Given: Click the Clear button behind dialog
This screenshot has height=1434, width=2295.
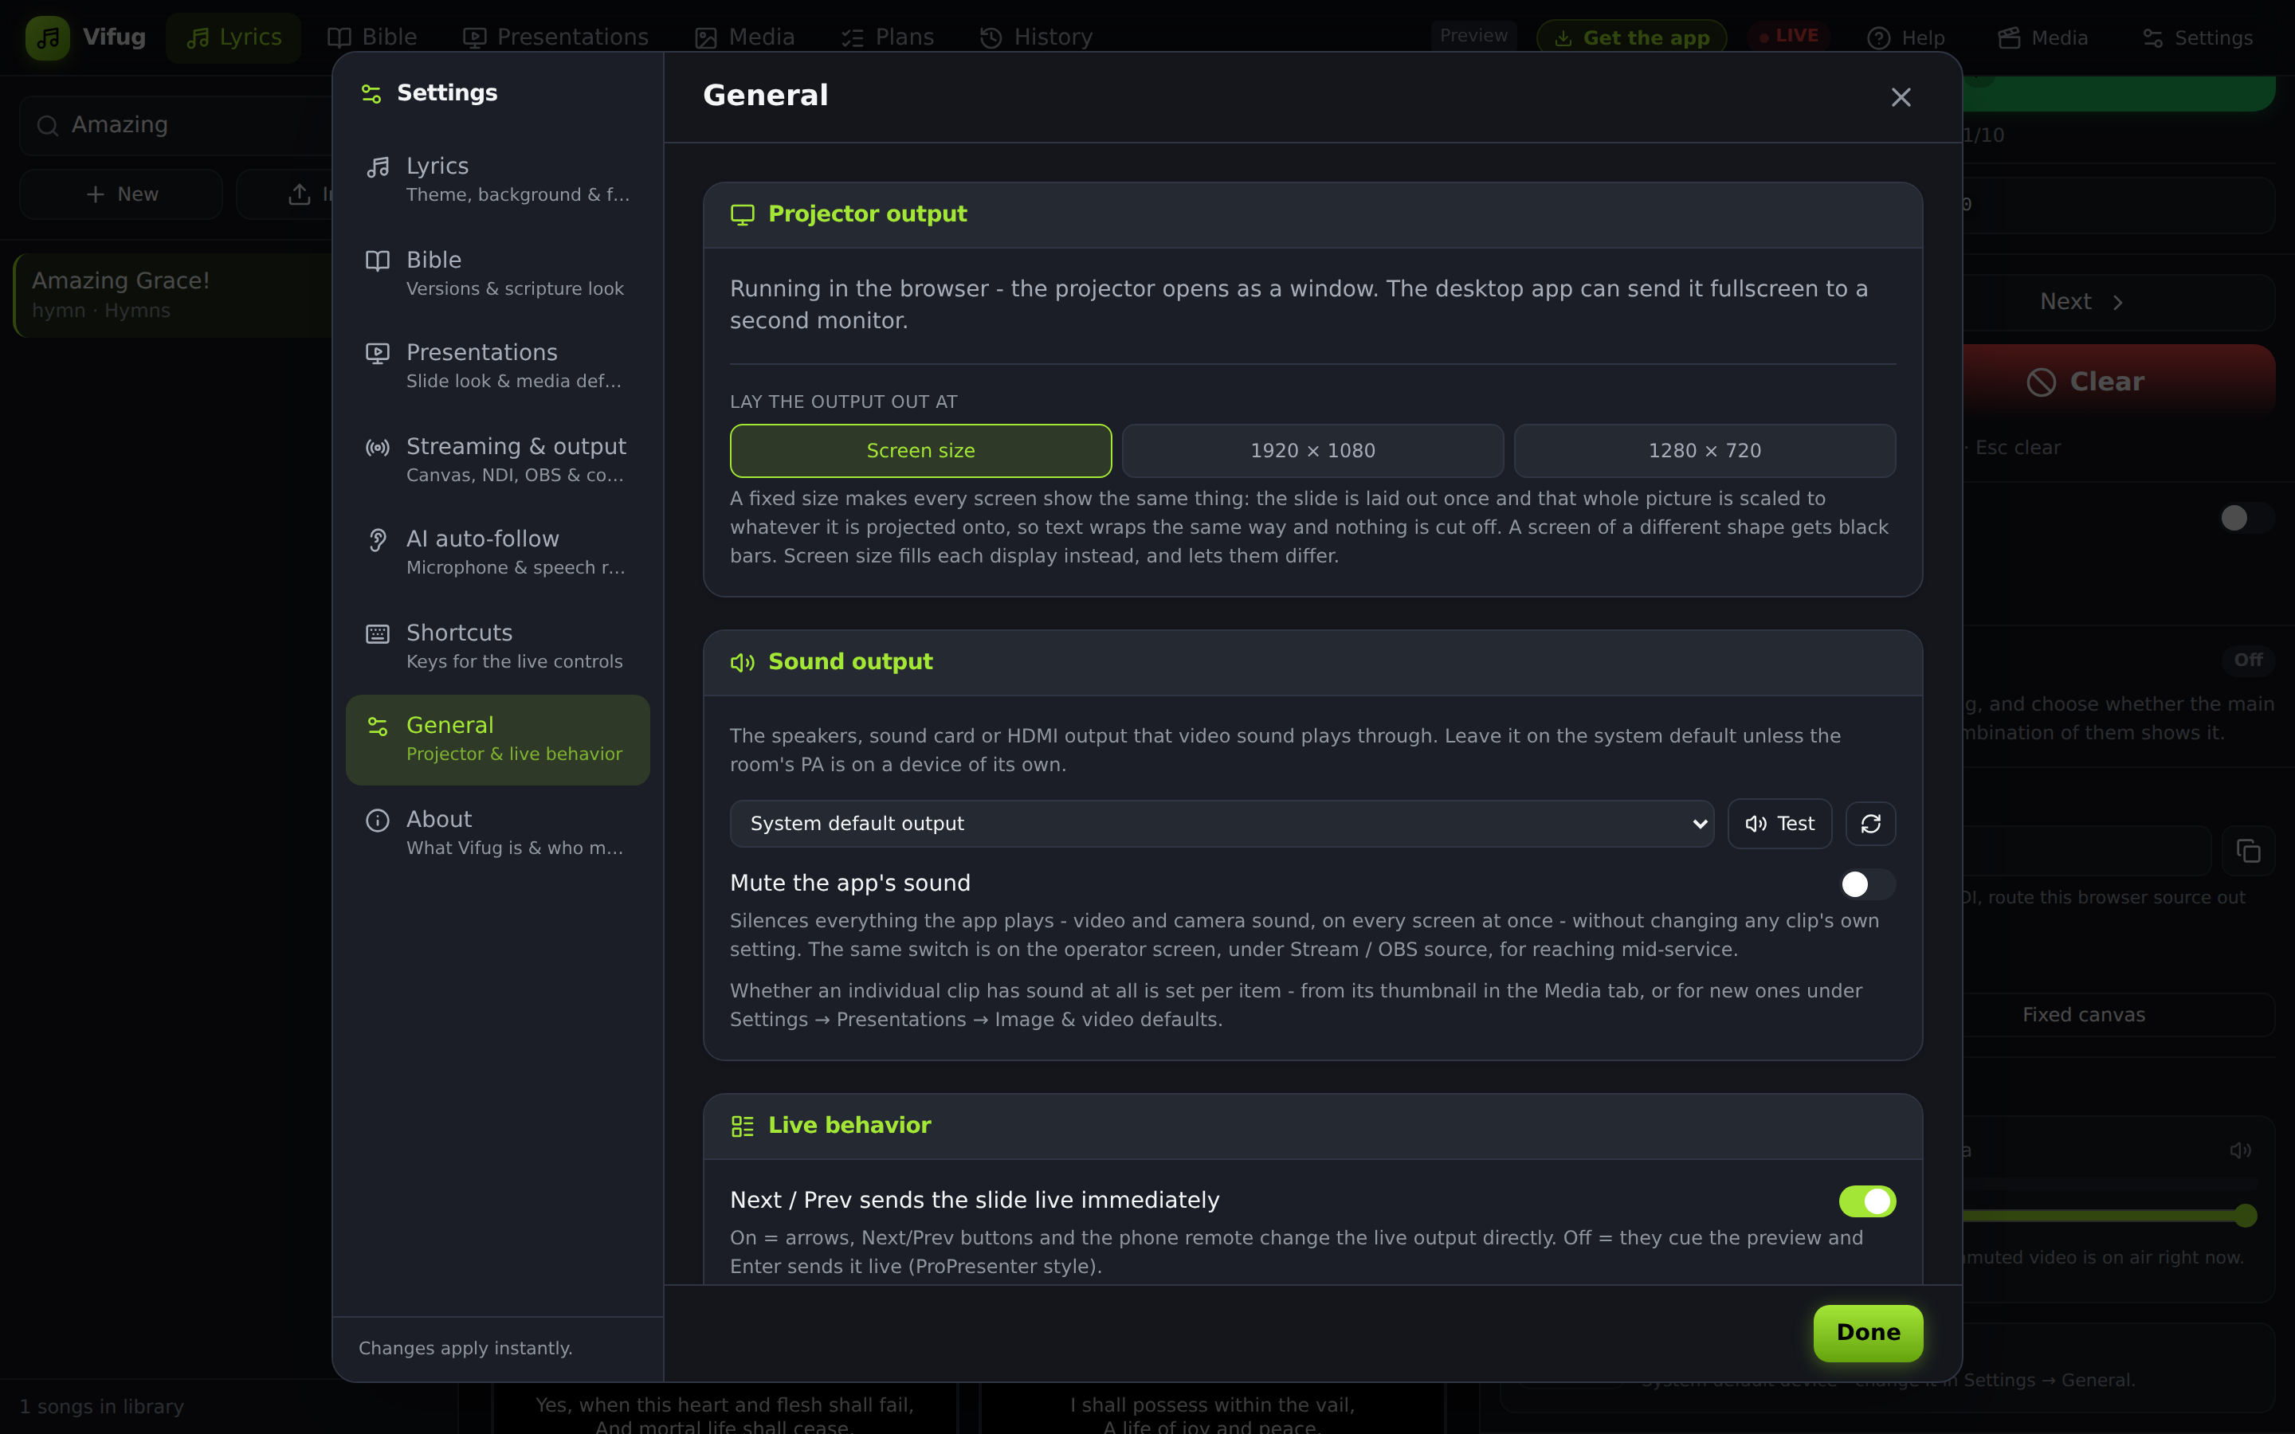Looking at the screenshot, I should [2117, 382].
